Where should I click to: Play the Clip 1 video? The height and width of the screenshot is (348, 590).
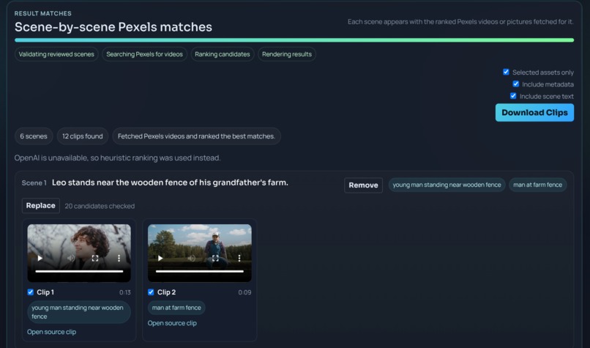point(40,258)
